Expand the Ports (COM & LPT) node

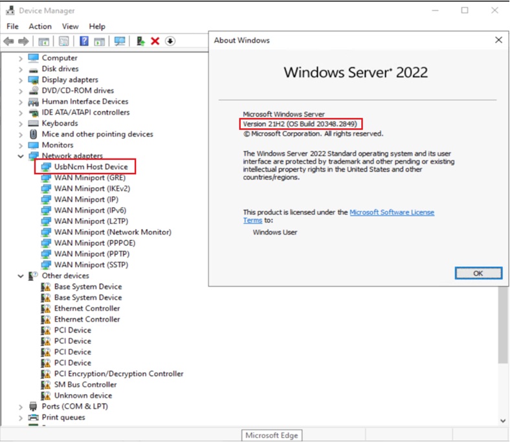[x=21, y=407]
